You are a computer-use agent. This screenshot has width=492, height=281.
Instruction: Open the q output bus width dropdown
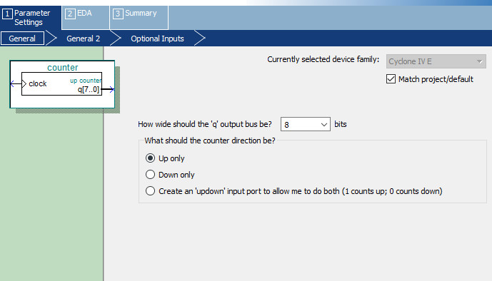306,124
